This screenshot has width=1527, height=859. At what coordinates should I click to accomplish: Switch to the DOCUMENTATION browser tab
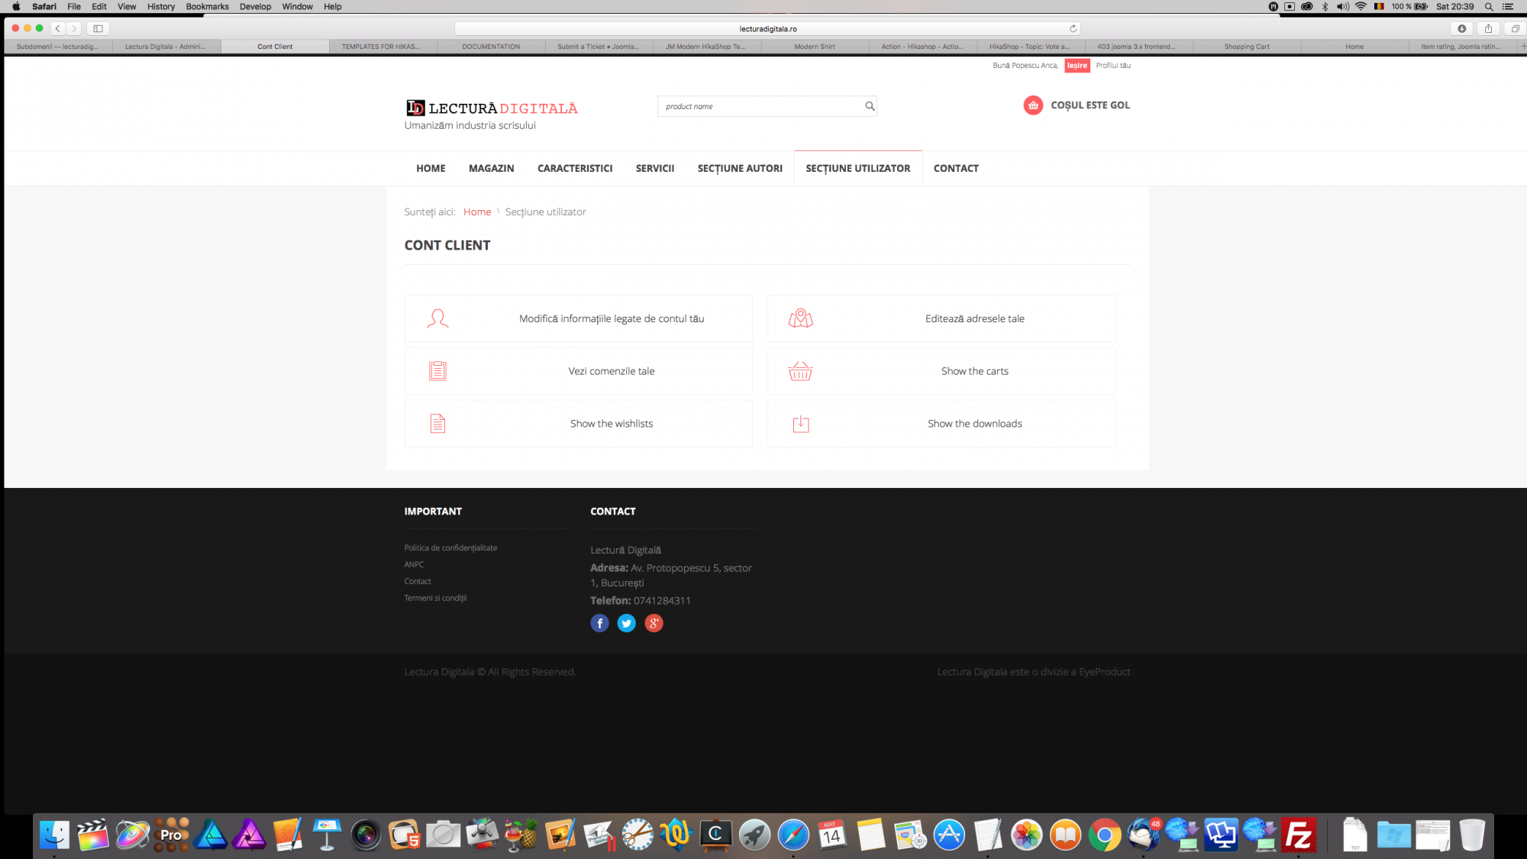(x=490, y=47)
